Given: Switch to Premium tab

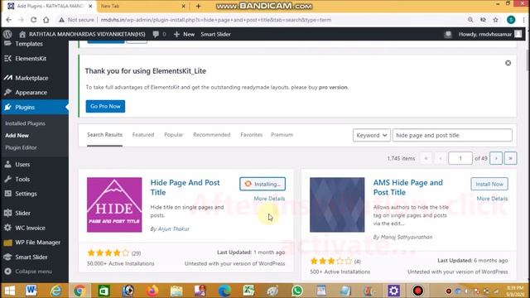Looking at the screenshot, I should pos(282,135).
